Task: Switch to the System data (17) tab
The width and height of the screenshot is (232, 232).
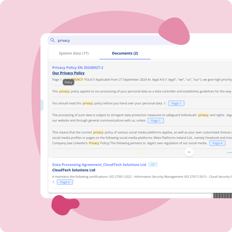Action: coord(74,53)
